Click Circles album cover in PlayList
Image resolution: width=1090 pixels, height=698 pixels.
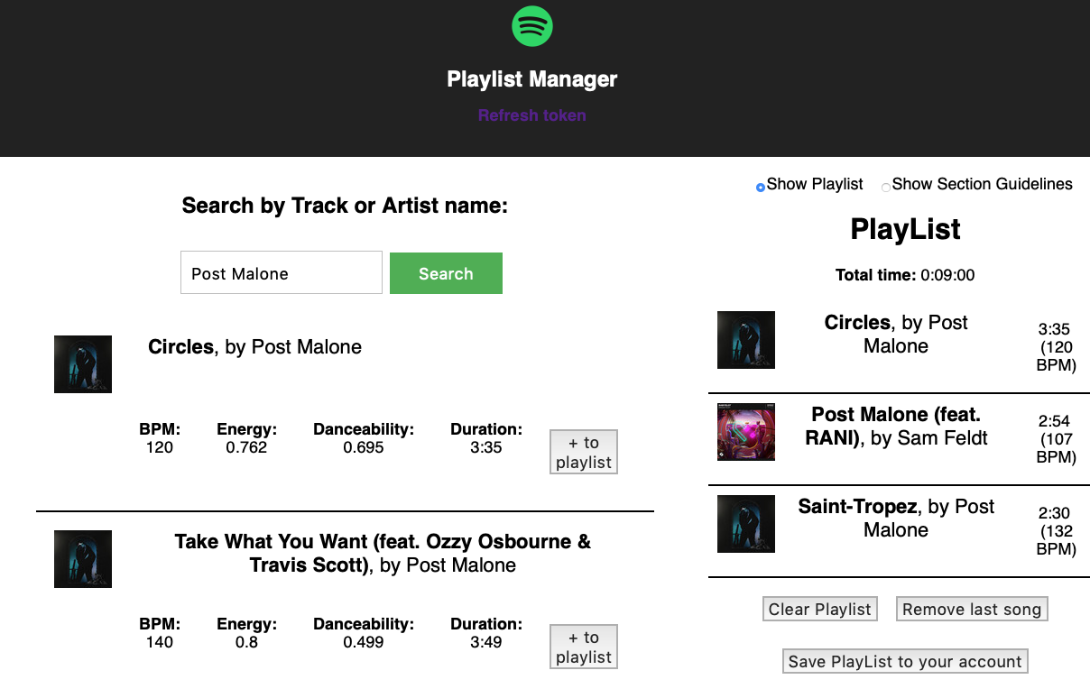click(x=746, y=340)
